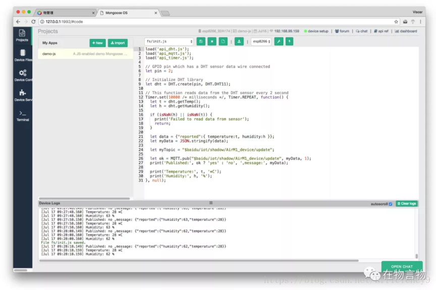Open the Device Files section
The width and height of the screenshot is (436, 290).
[x=23, y=55]
